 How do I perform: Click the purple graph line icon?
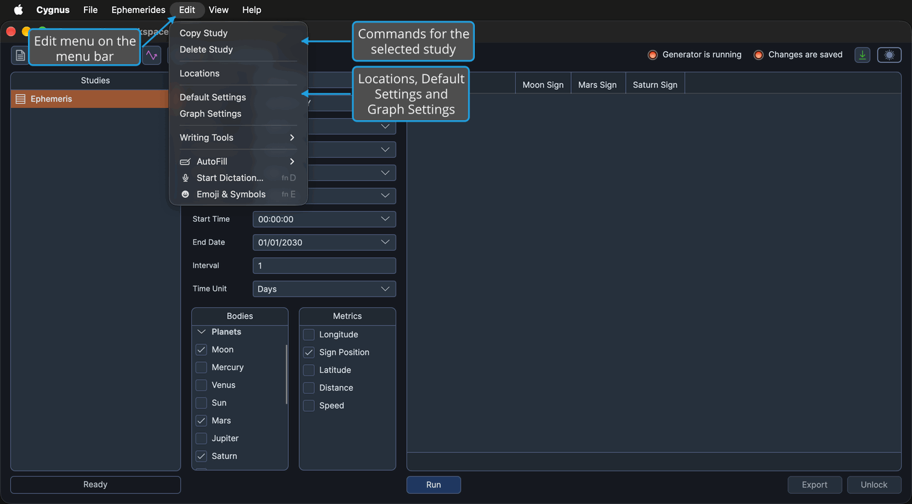[152, 55]
